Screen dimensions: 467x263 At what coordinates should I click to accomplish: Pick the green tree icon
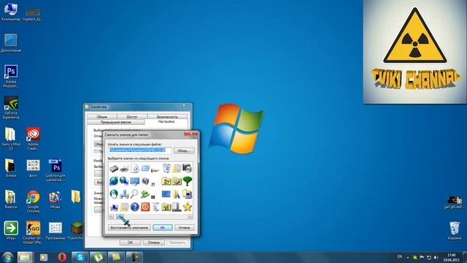click(x=188, y=181)
